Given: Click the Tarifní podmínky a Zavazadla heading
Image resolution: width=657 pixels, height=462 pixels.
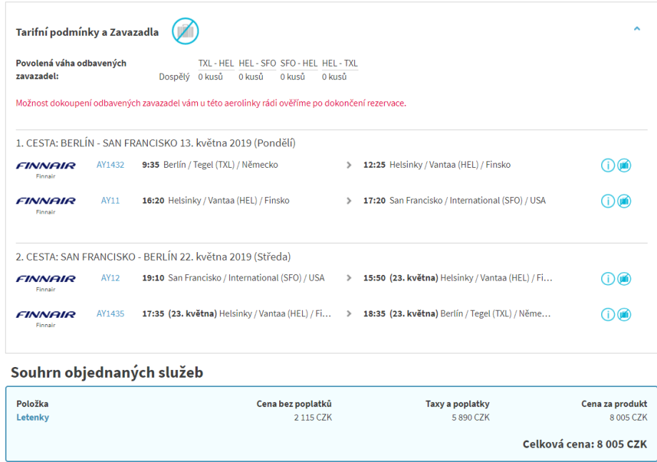Looking at the screenshot, I should [x=87, y=32].
